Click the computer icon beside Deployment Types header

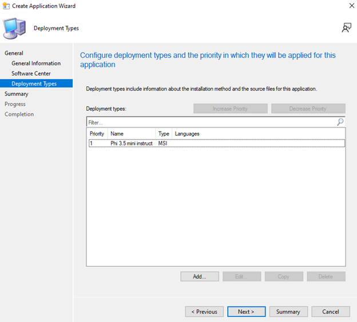click(x=14, y=29)
